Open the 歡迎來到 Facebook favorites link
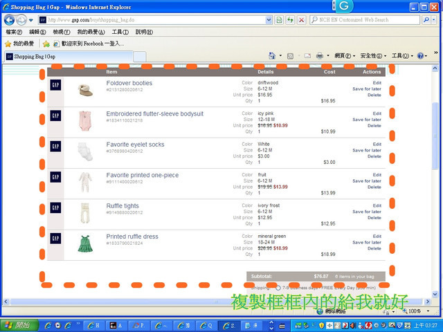The height and width of the screenshot is (332, 443). click(89, 44)
